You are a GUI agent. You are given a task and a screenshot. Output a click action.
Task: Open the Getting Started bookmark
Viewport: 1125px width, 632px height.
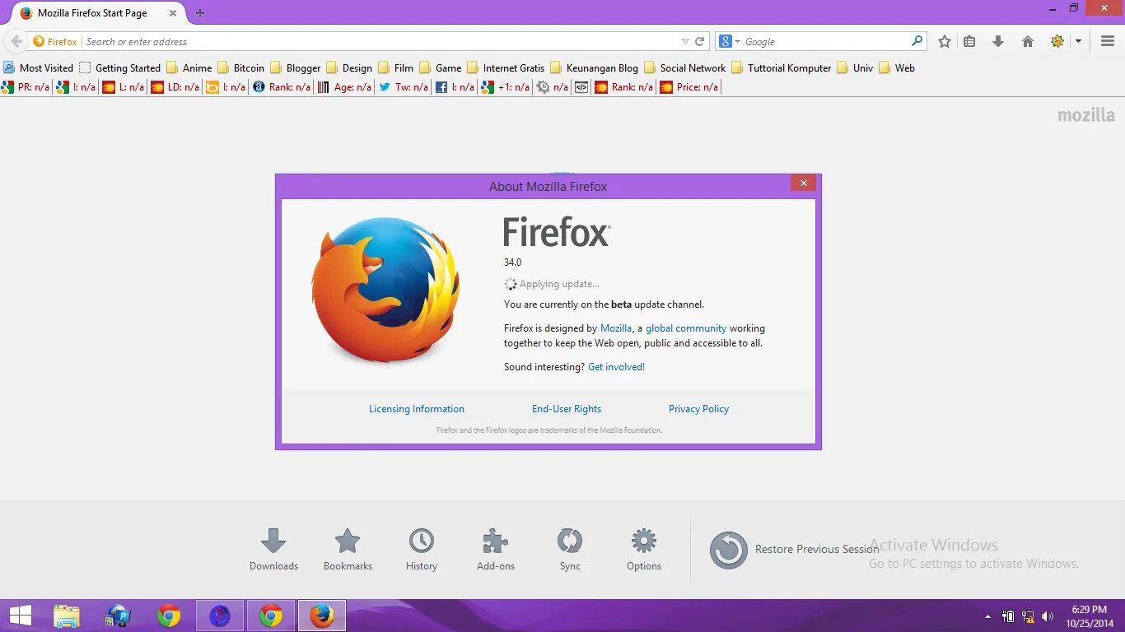[x=119, y=68]
